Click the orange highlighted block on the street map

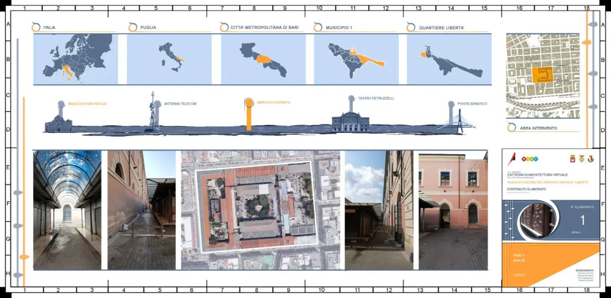543,74
